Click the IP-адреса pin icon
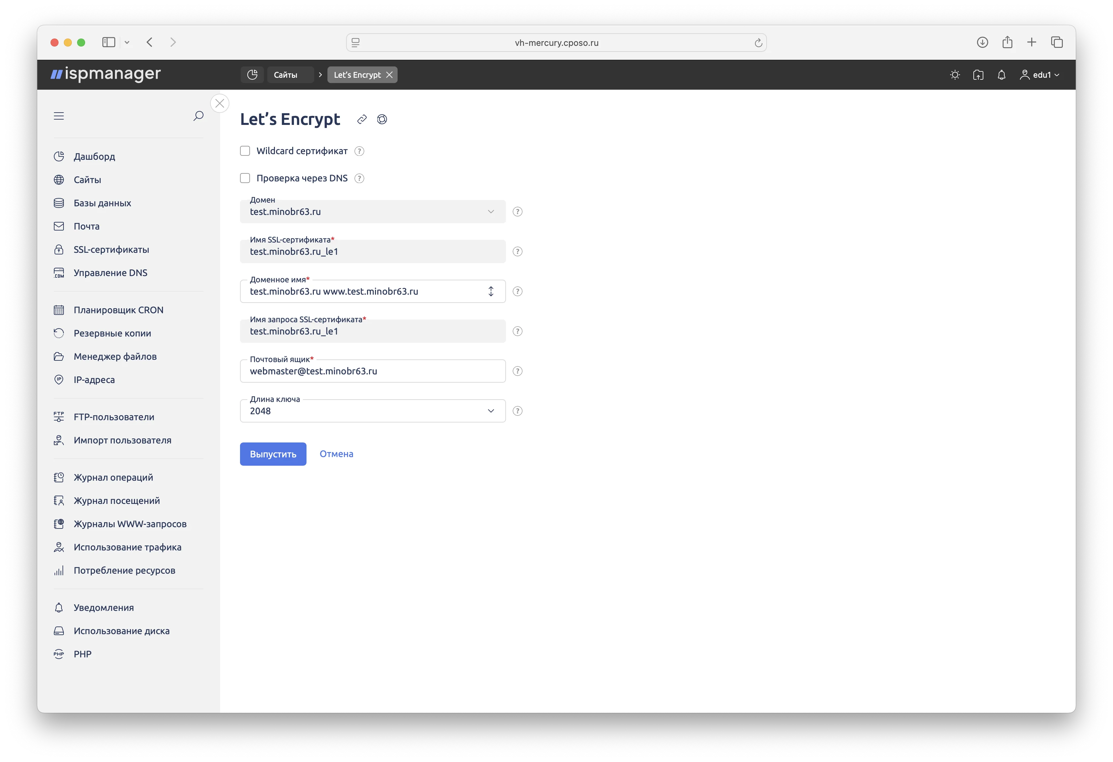 pos(59,380)
